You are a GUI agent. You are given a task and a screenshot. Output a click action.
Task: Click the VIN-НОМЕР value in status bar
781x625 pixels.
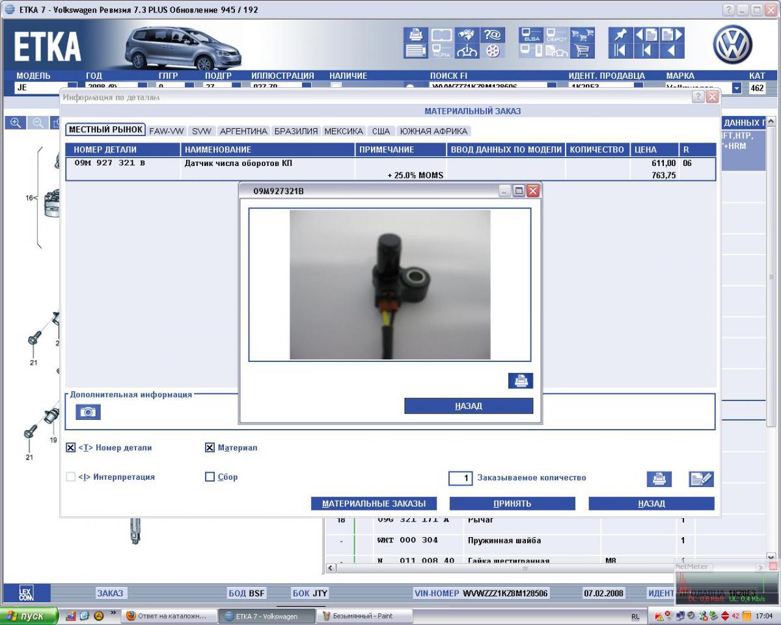[505, 593]
